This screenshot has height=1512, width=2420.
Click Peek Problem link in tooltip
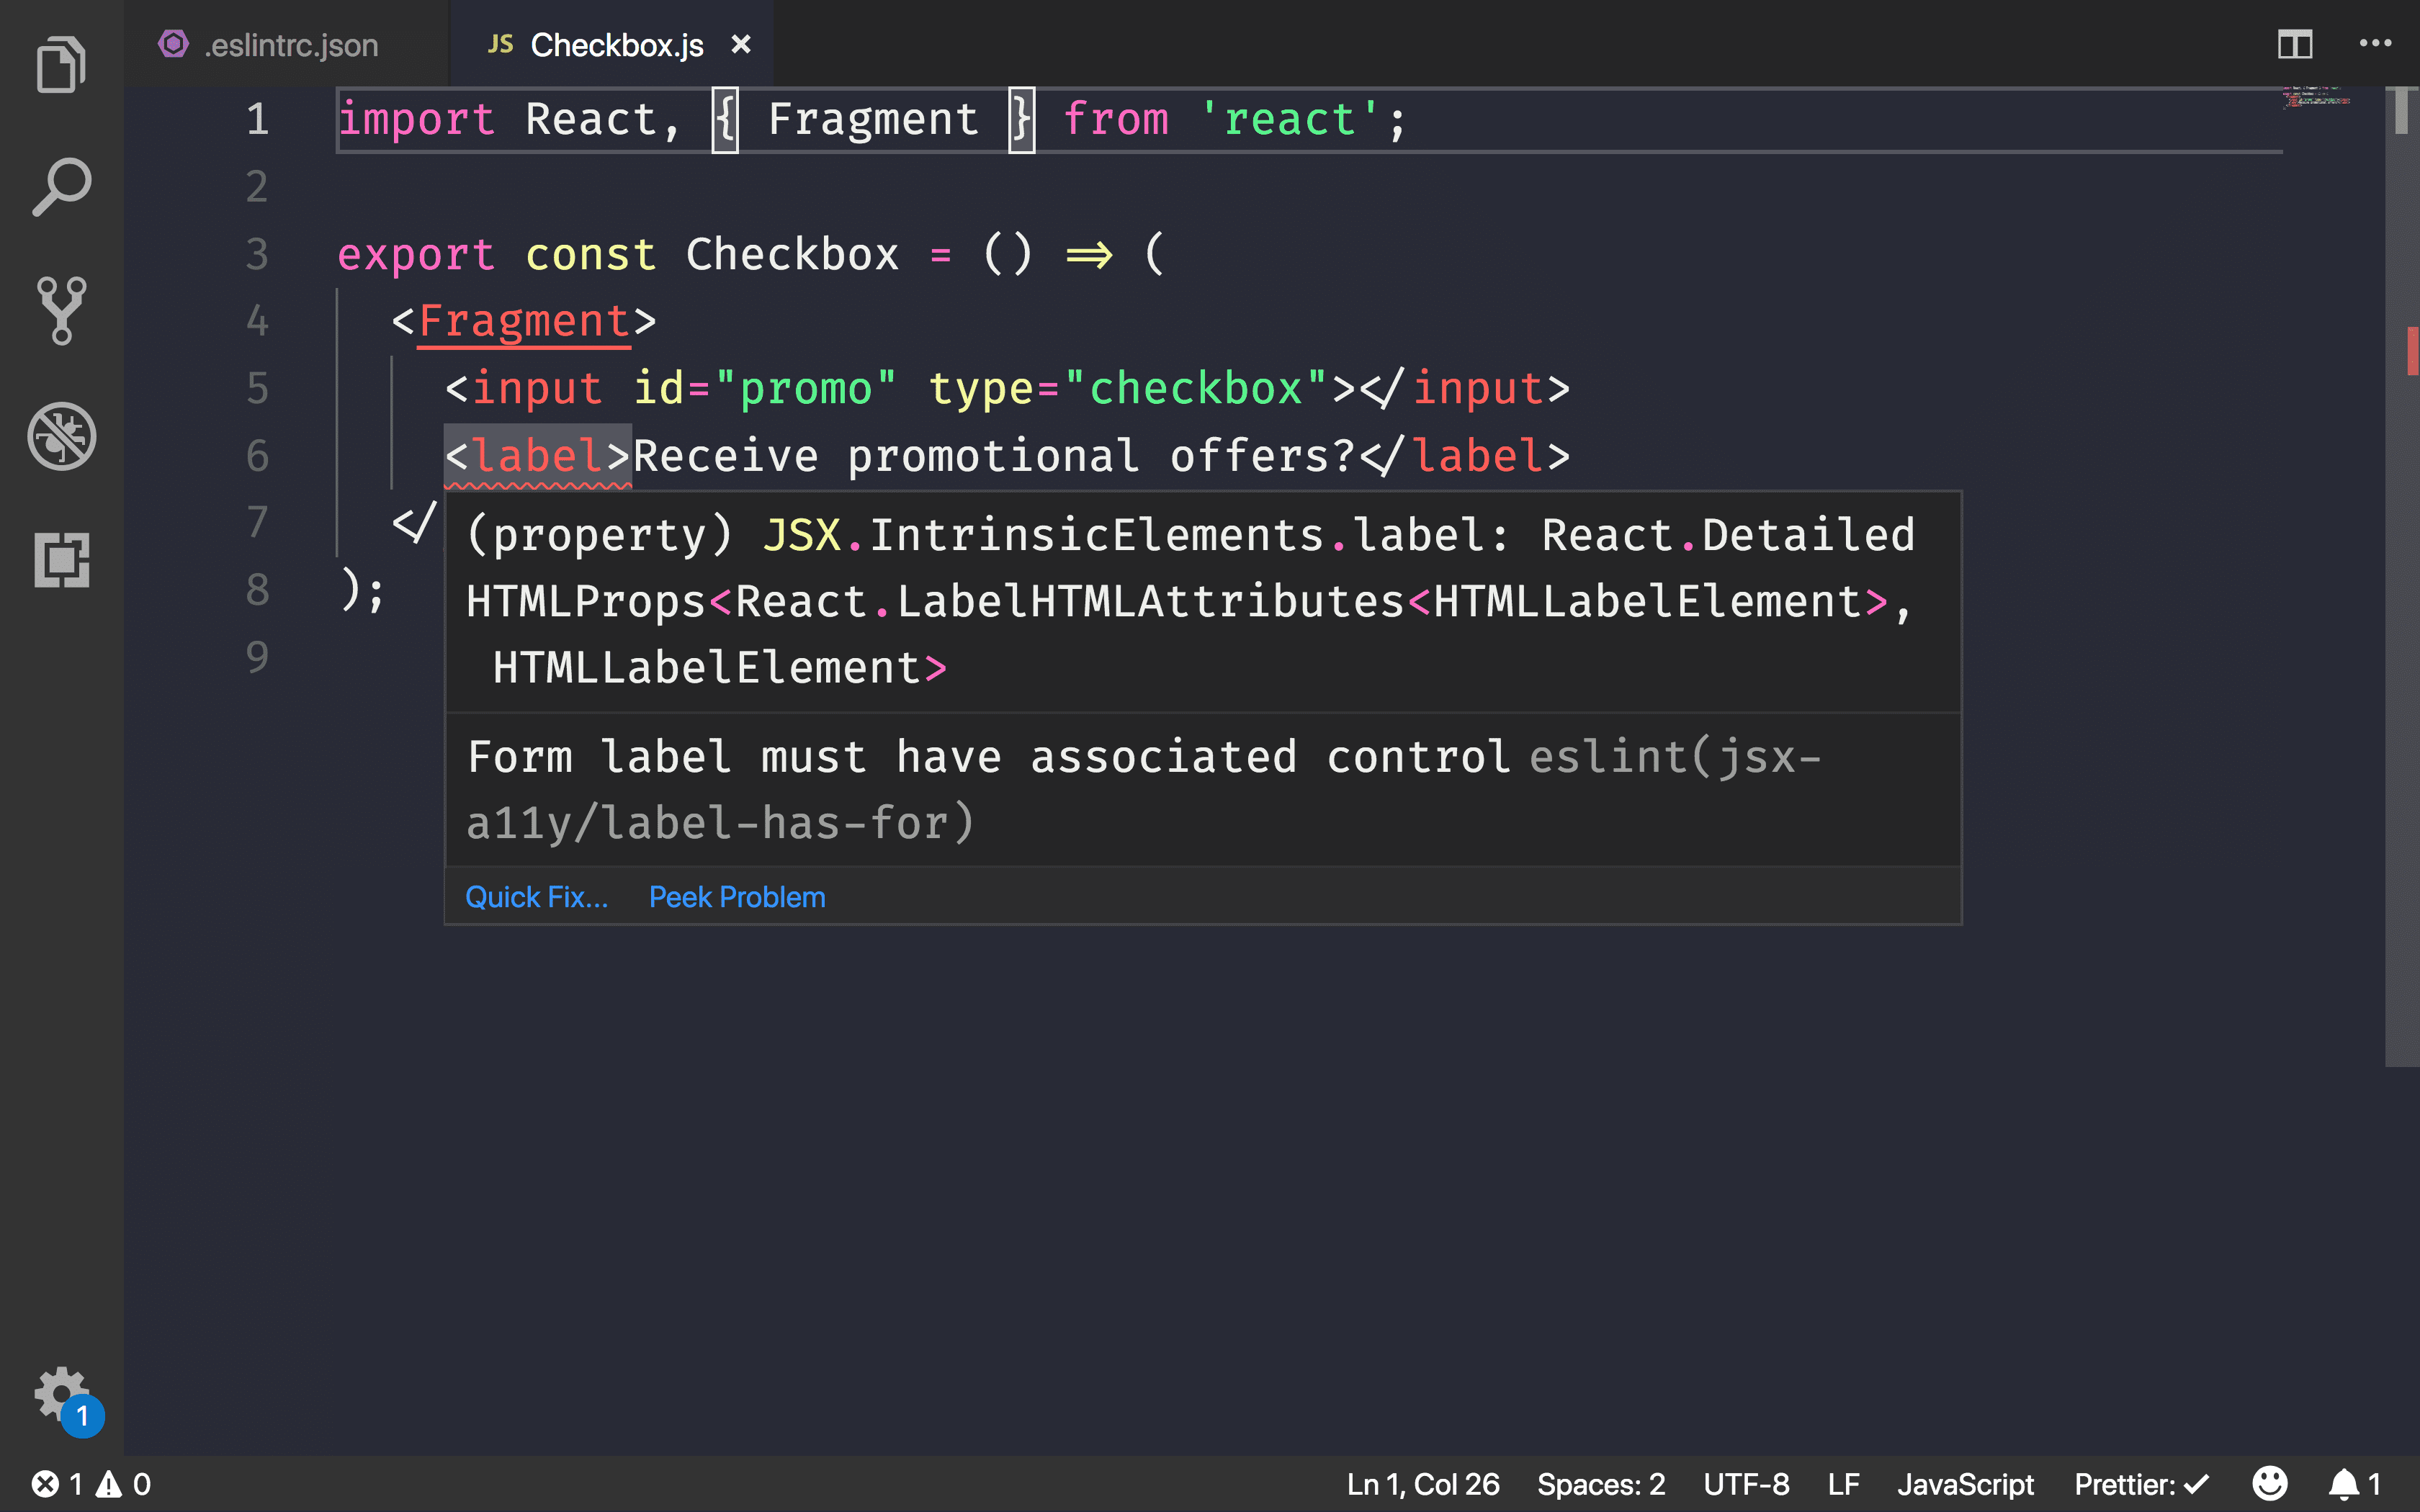737,896
